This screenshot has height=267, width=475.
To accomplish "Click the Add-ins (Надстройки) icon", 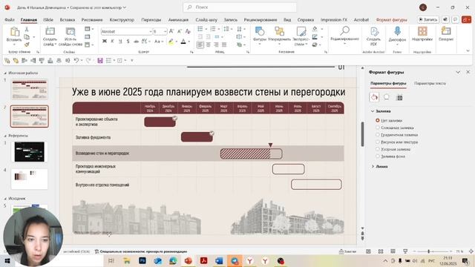I will coord(422,31).
